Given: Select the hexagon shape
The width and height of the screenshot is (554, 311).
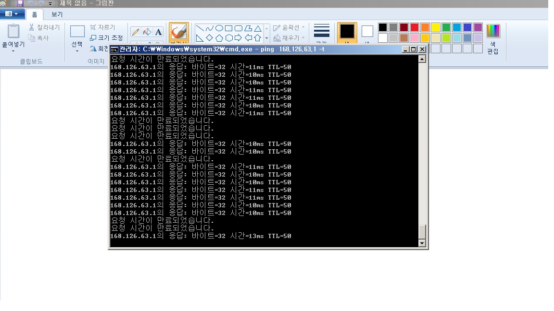Looking at the screenshot, I should (x=228, y=38).
